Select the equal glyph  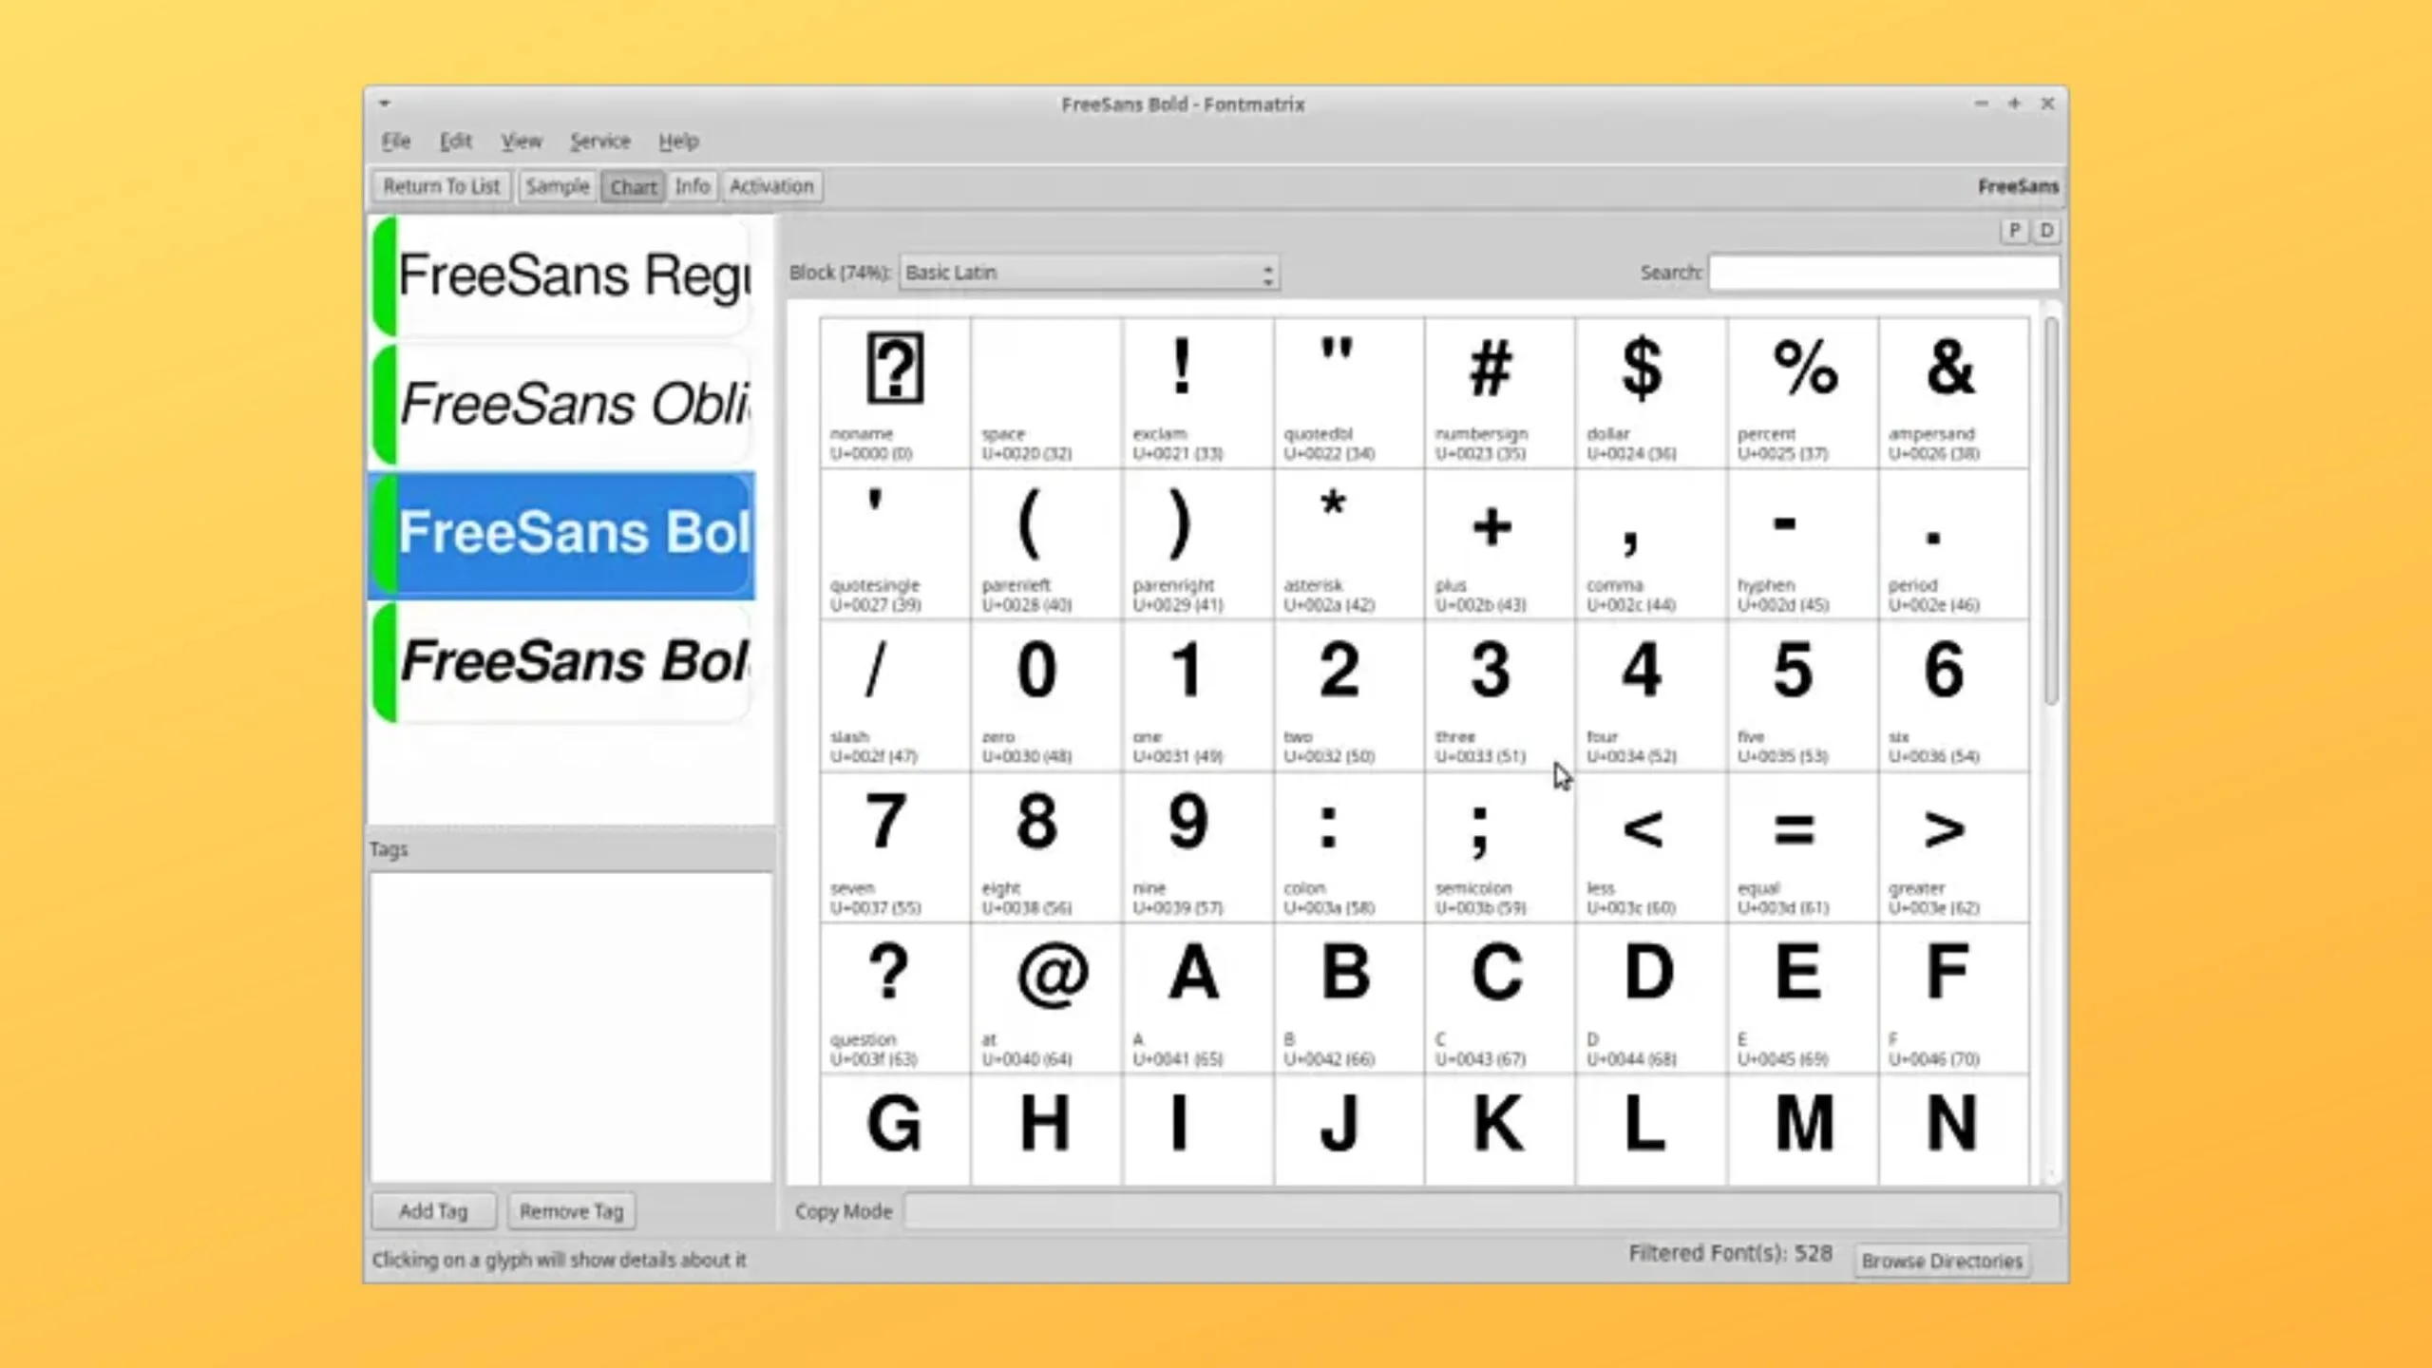click(x=1802, y=847)
